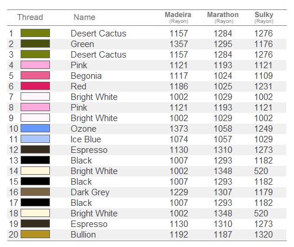Image resolution: width=294 pixels, height=247 pixels.
Task: Select the Ozone blue swatch
Action: click(x=35, y=128)
